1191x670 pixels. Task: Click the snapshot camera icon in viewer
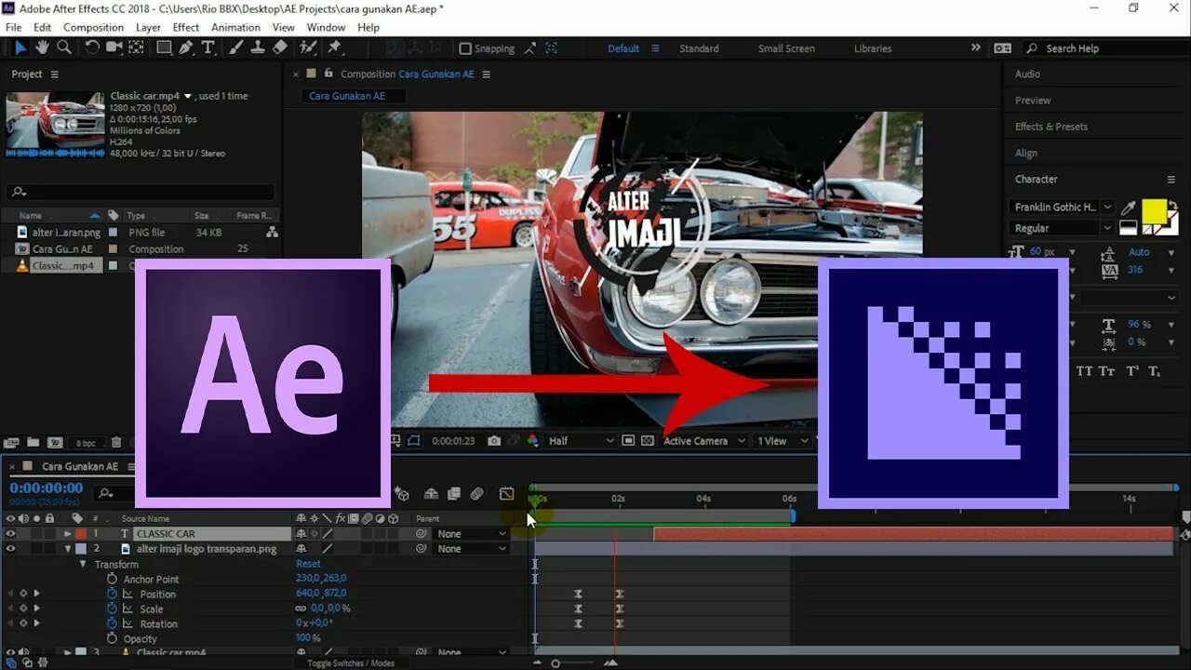point(494,441)
